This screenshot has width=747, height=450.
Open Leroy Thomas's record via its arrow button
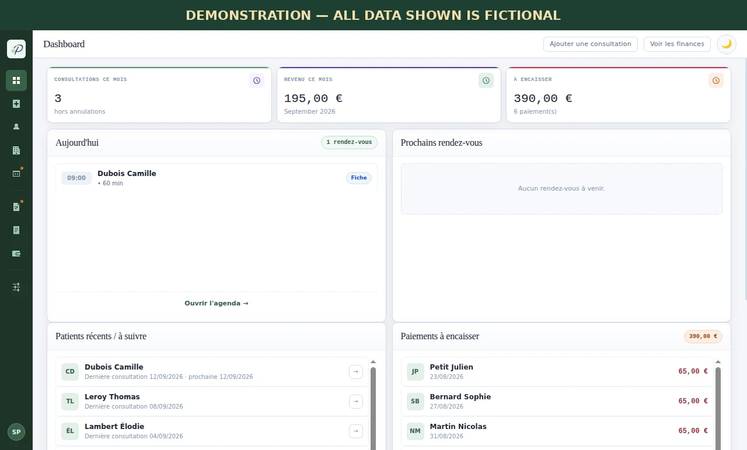[356, 402]
